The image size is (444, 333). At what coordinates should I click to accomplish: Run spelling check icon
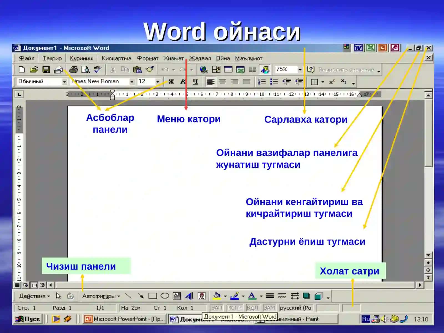[97, 70]
